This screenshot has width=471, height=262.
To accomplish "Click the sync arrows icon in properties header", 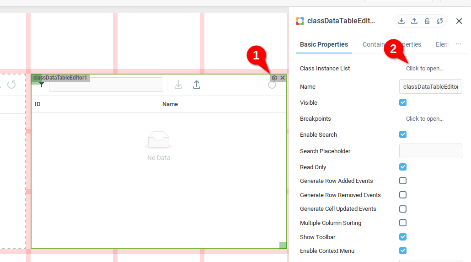I will [x=440, y=21].
